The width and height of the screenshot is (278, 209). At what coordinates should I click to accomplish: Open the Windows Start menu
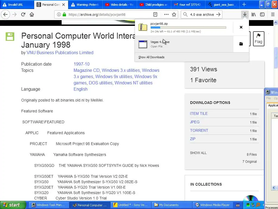pos(13,205)
